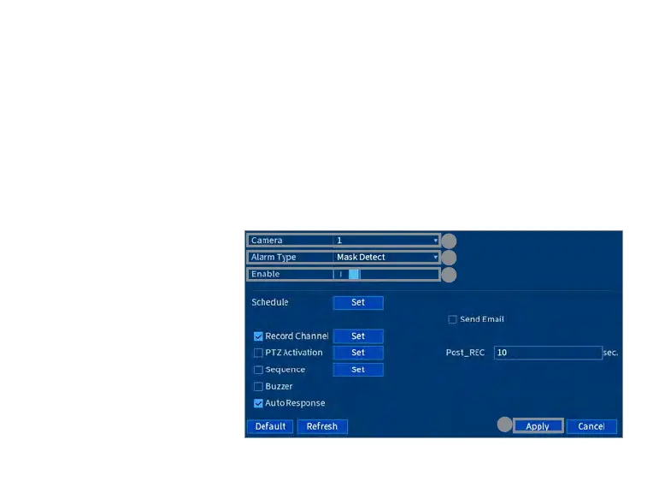The height and width of the screenshot is (481, 665).
Task: Click the Alarm Type label text
Action: point(274,258)
